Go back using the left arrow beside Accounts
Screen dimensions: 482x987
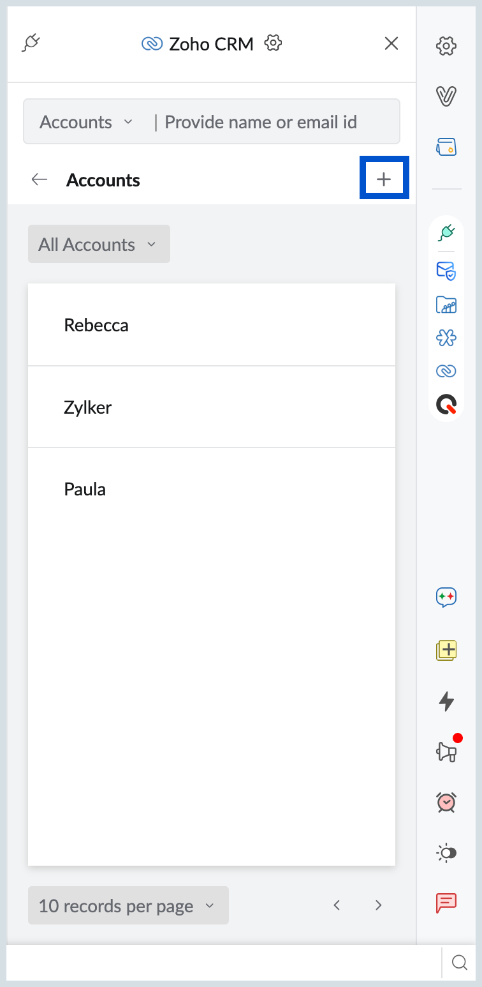coord(40,180)
